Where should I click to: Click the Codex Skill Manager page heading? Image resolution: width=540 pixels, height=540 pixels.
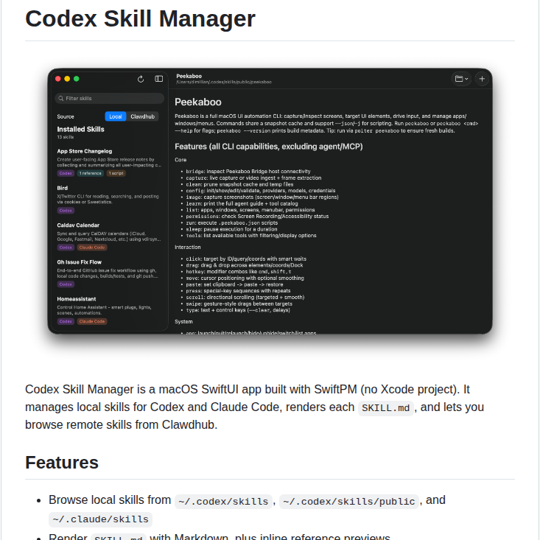pyautogui.click(x=140, y=18)
